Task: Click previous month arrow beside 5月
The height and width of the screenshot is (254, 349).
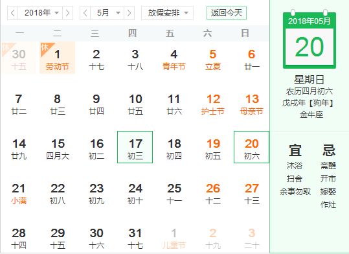Action: [85, 13]
